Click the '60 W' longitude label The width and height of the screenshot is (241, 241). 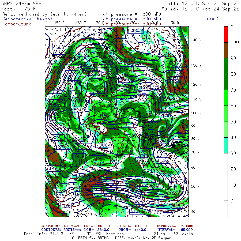tap(195, 167)
